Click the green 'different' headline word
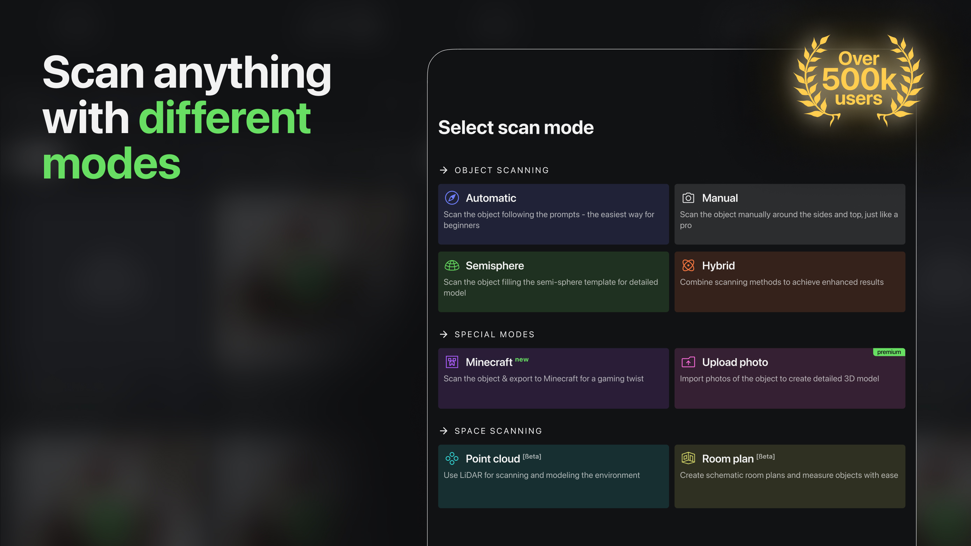This screenshot has height=546, width=971. (x=225, y=118)
